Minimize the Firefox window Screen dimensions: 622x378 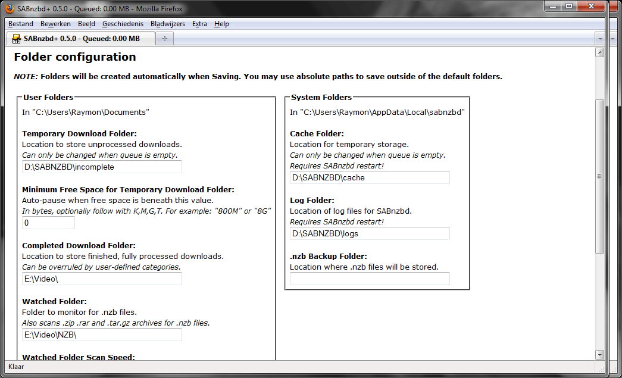tap(552, 7)
